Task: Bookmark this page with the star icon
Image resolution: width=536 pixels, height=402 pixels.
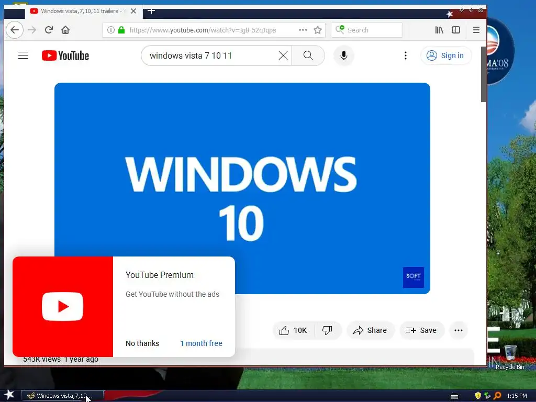Action: (x=318, y=30)
